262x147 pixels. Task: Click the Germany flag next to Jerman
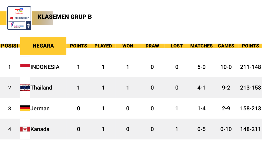click(25, 108)
